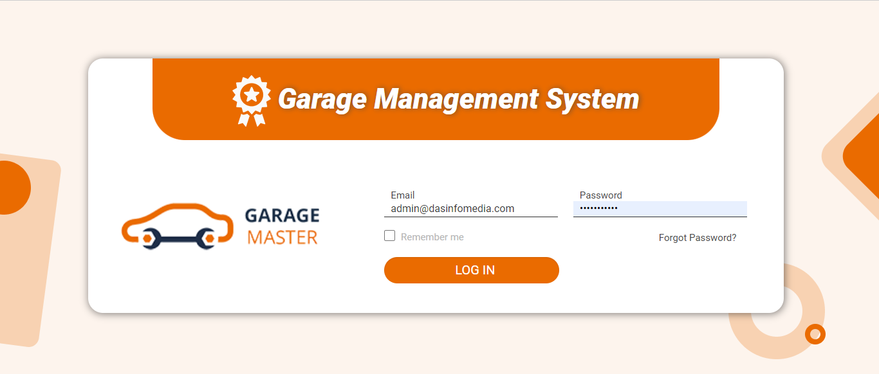Click the masked password dots

point(598,209)
